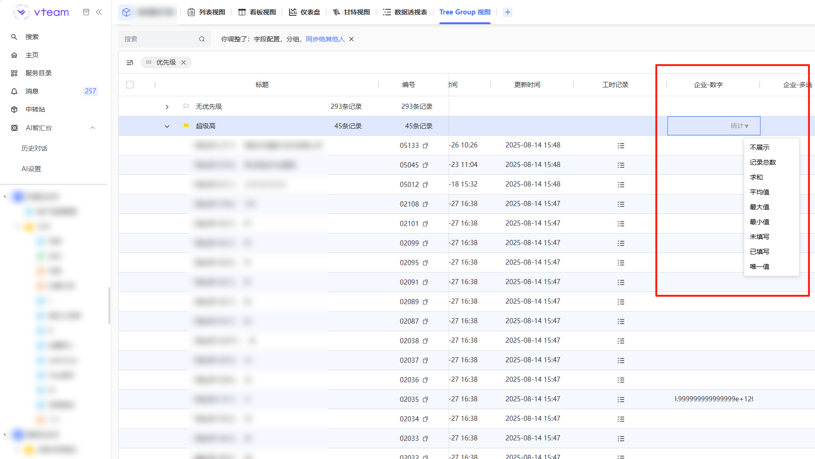Image resolution: width=815 pixels, height=459 pixels.
Task: Open 搜索 in the sidebar
Action: 32,37
